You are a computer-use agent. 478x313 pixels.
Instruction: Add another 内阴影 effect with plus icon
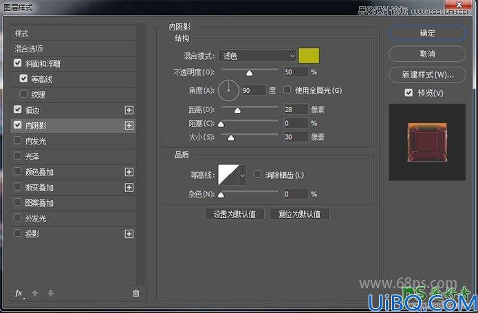(129, 126)
